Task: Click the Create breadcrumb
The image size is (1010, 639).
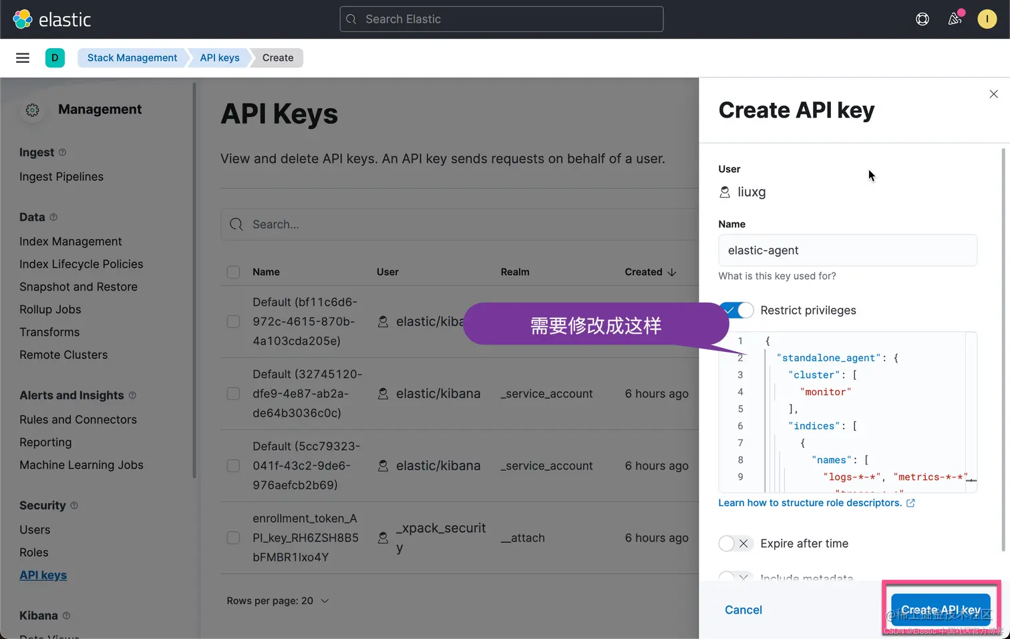Action: point(278,58)
